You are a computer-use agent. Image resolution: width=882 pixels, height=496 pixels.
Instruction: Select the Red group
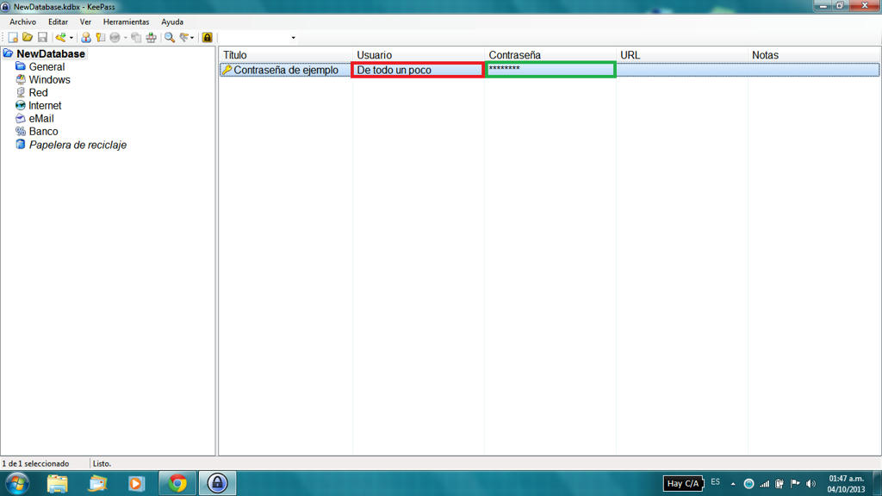pos(38,93)
